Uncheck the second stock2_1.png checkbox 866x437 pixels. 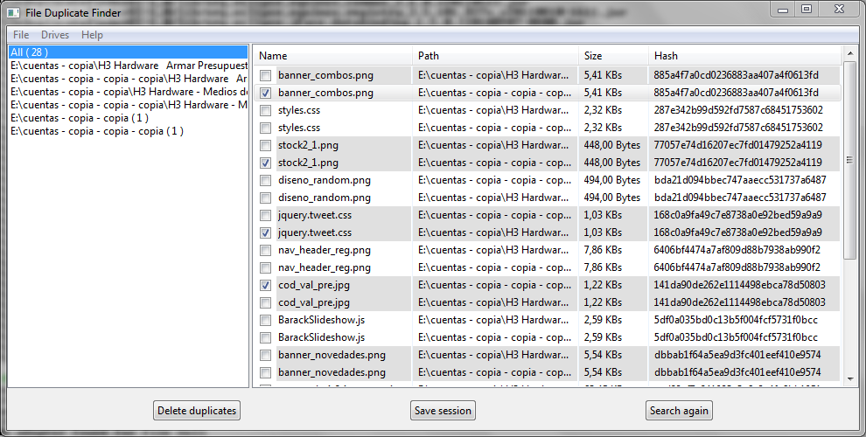(266, 163)
